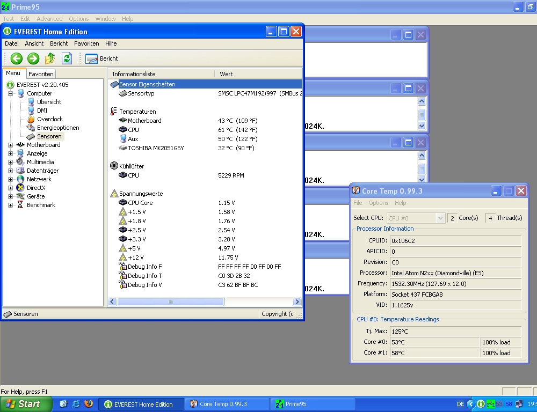This screenshot has width=537, height=412.
Task: Click the Windows Start button
Action: tap(26, 404)
